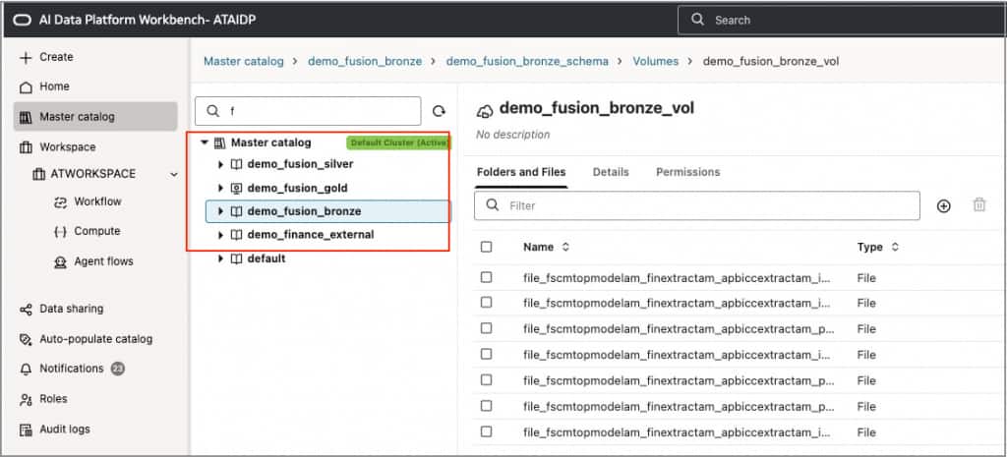This screenshot has height=457, width=1007.
Task: Click the Home icon in sidebar
Action: [26, 87]
